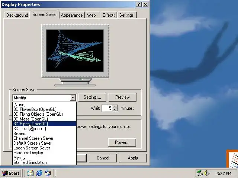
Task: Click the network connection tray icon
Action: click(x=199, y=173)
